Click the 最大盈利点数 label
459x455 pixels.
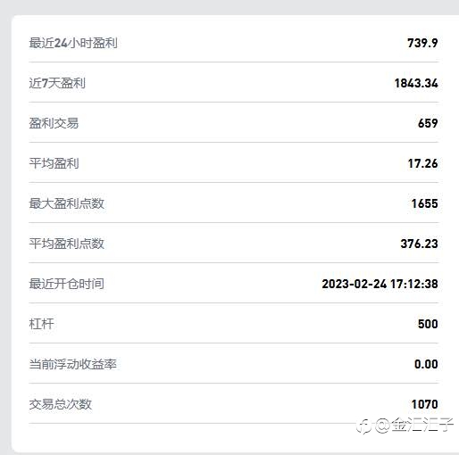coord(67,203)
